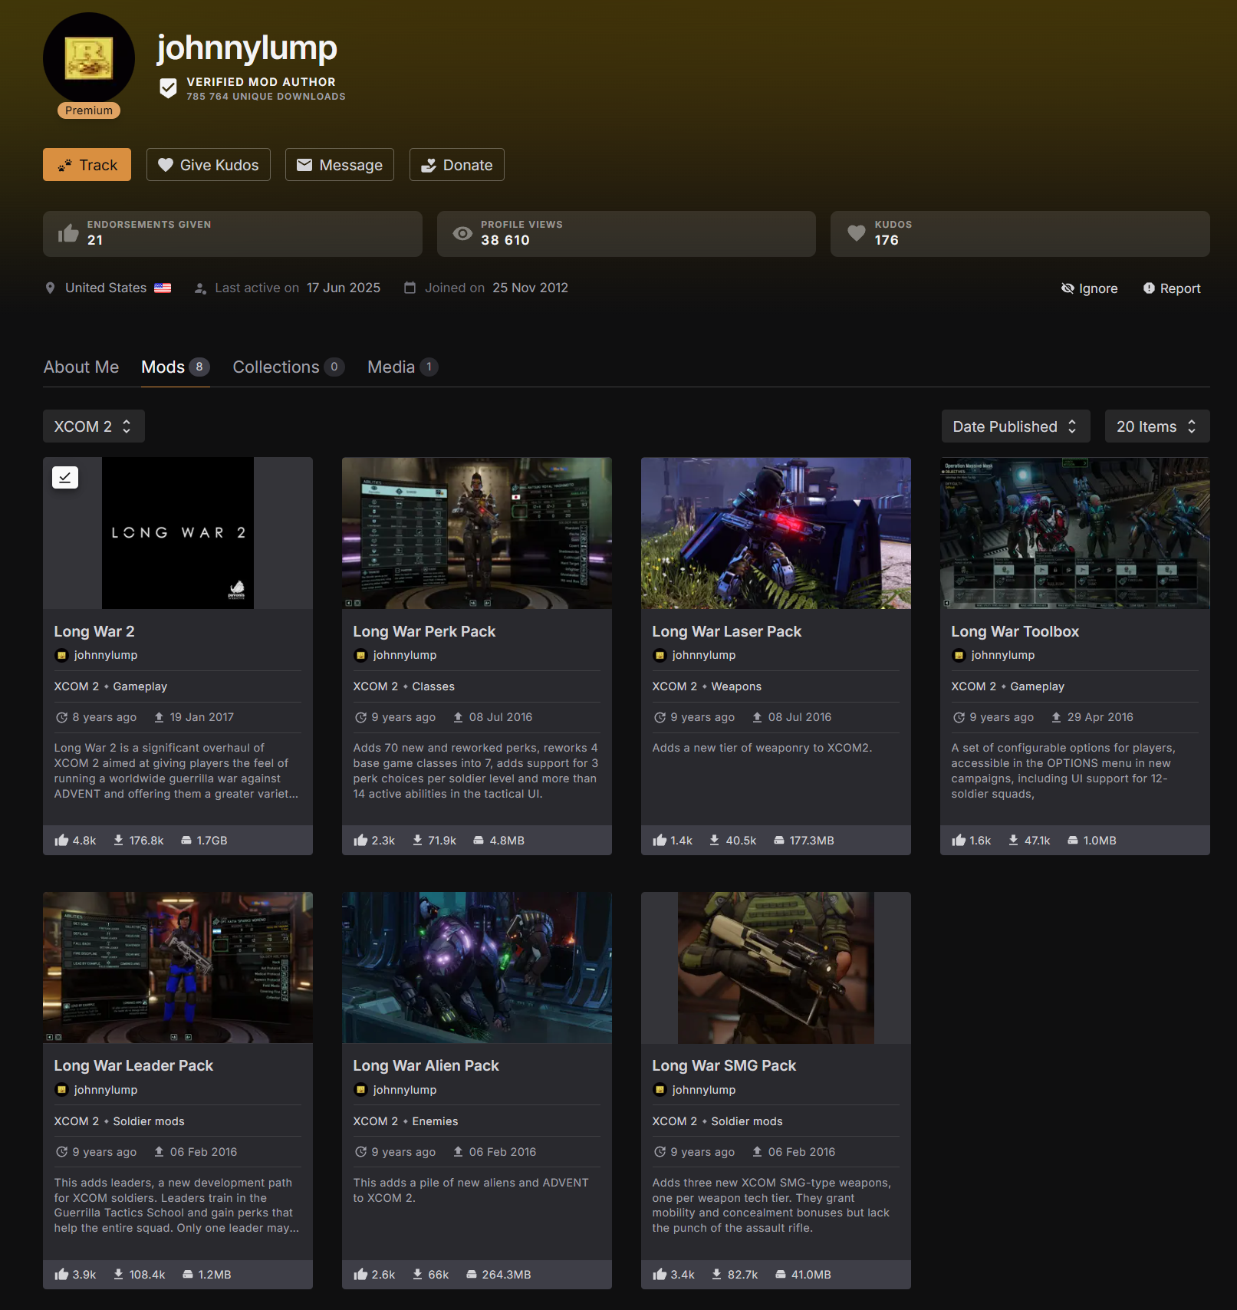
Task: Click the Soldier mods category on Long War SMG Pack
Action: [x=747, y=1121]
